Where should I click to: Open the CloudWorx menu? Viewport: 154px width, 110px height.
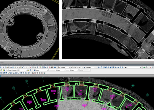pyautogui.click(x=38, y=65)
